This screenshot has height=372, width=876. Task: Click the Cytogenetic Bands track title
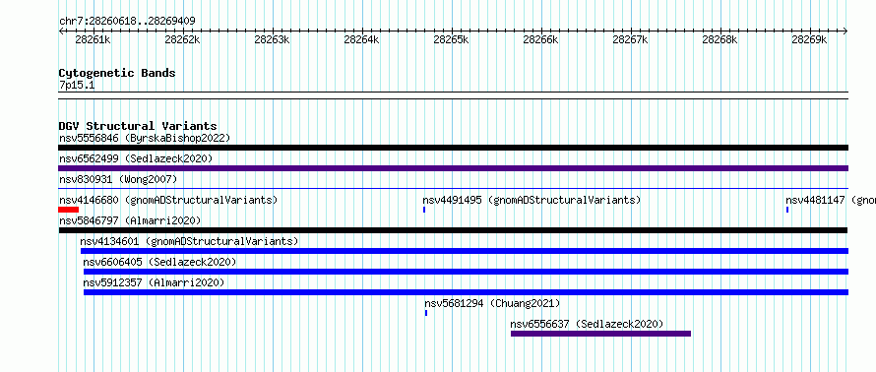117,73
